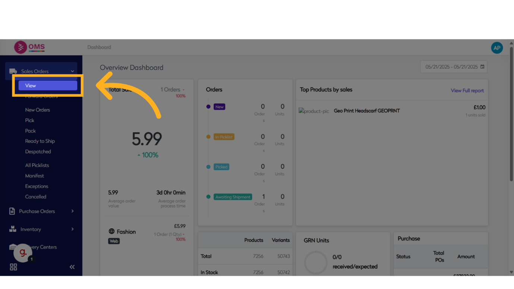
Task: Click the page vertical scrollbar
Action: click(x=511, y=112)
